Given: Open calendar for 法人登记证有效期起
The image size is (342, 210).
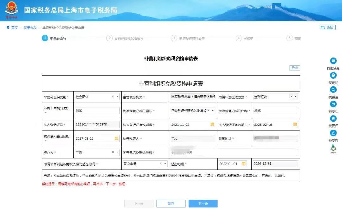Looking at the screenshot, I should click(212, 124).
